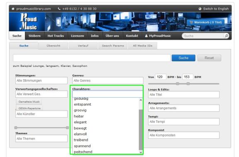Click left handle of the Künstler range slider
Image resolution: width=239 pixels, height=157 pixels.
click(16, 128)
